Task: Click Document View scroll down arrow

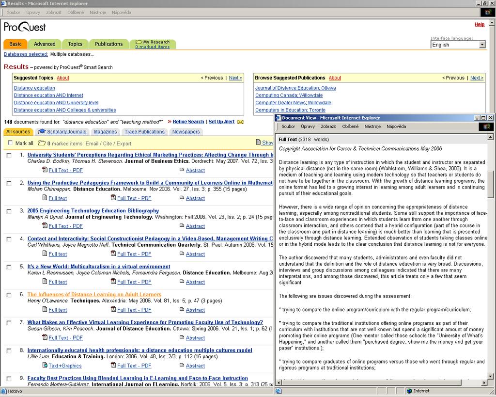Action: 491,377
